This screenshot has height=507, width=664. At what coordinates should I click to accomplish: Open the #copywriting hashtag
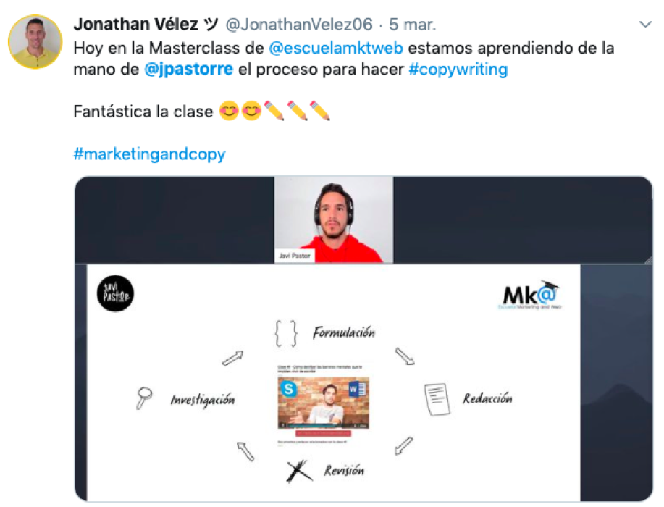point(458,69)
